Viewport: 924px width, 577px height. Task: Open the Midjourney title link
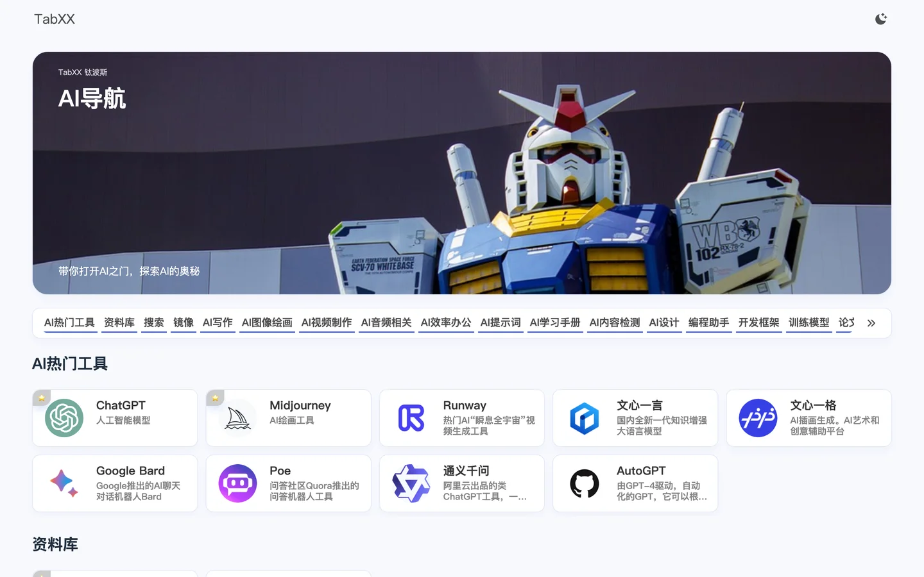point(300,406)
